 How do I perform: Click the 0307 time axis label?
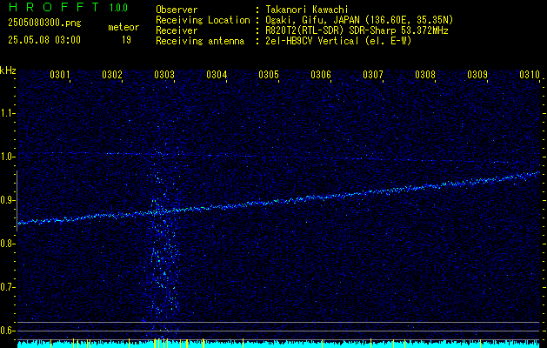click(373, 74)
